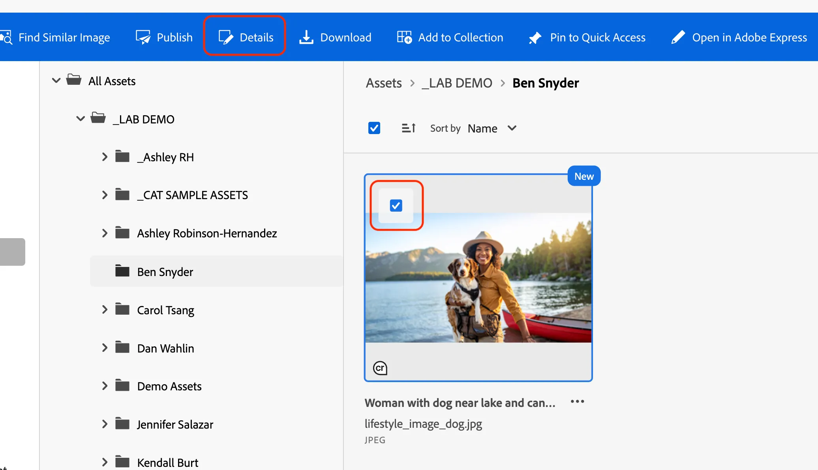Open the three-dot menu for dog image

point(577,402)
